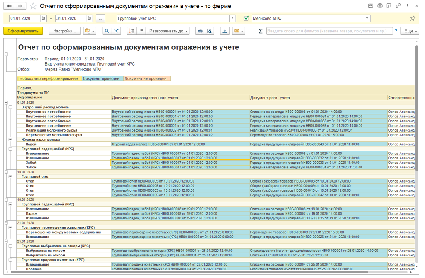The height and width of the screenshot is (278, 425).
Task: Click the filter word search field
Action: click(x=329, y=31)
